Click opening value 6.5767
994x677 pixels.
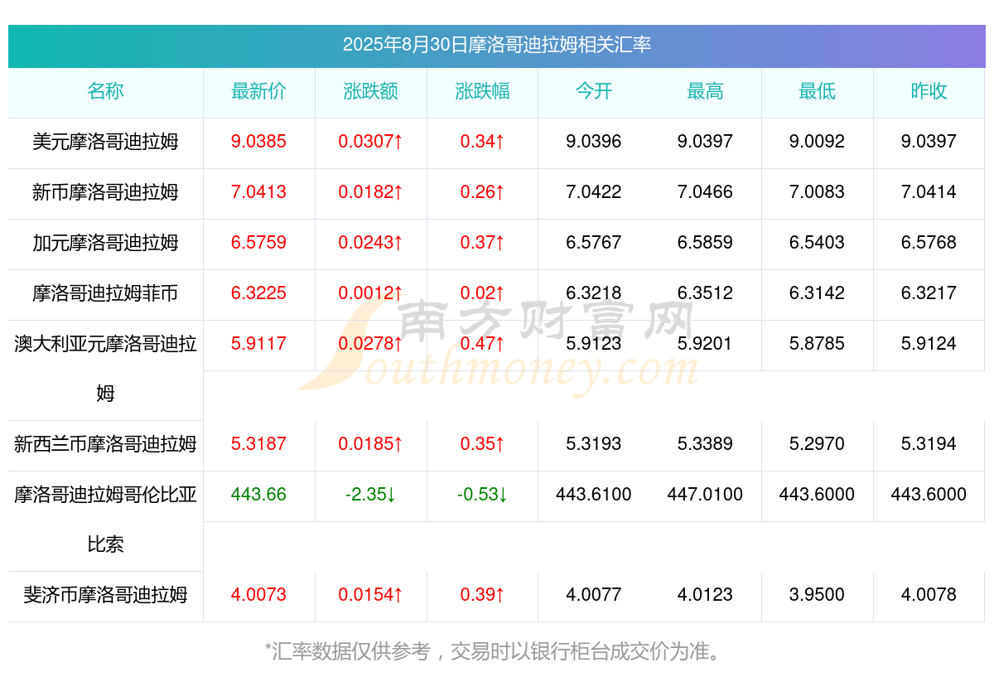click(x=594, y=243)
